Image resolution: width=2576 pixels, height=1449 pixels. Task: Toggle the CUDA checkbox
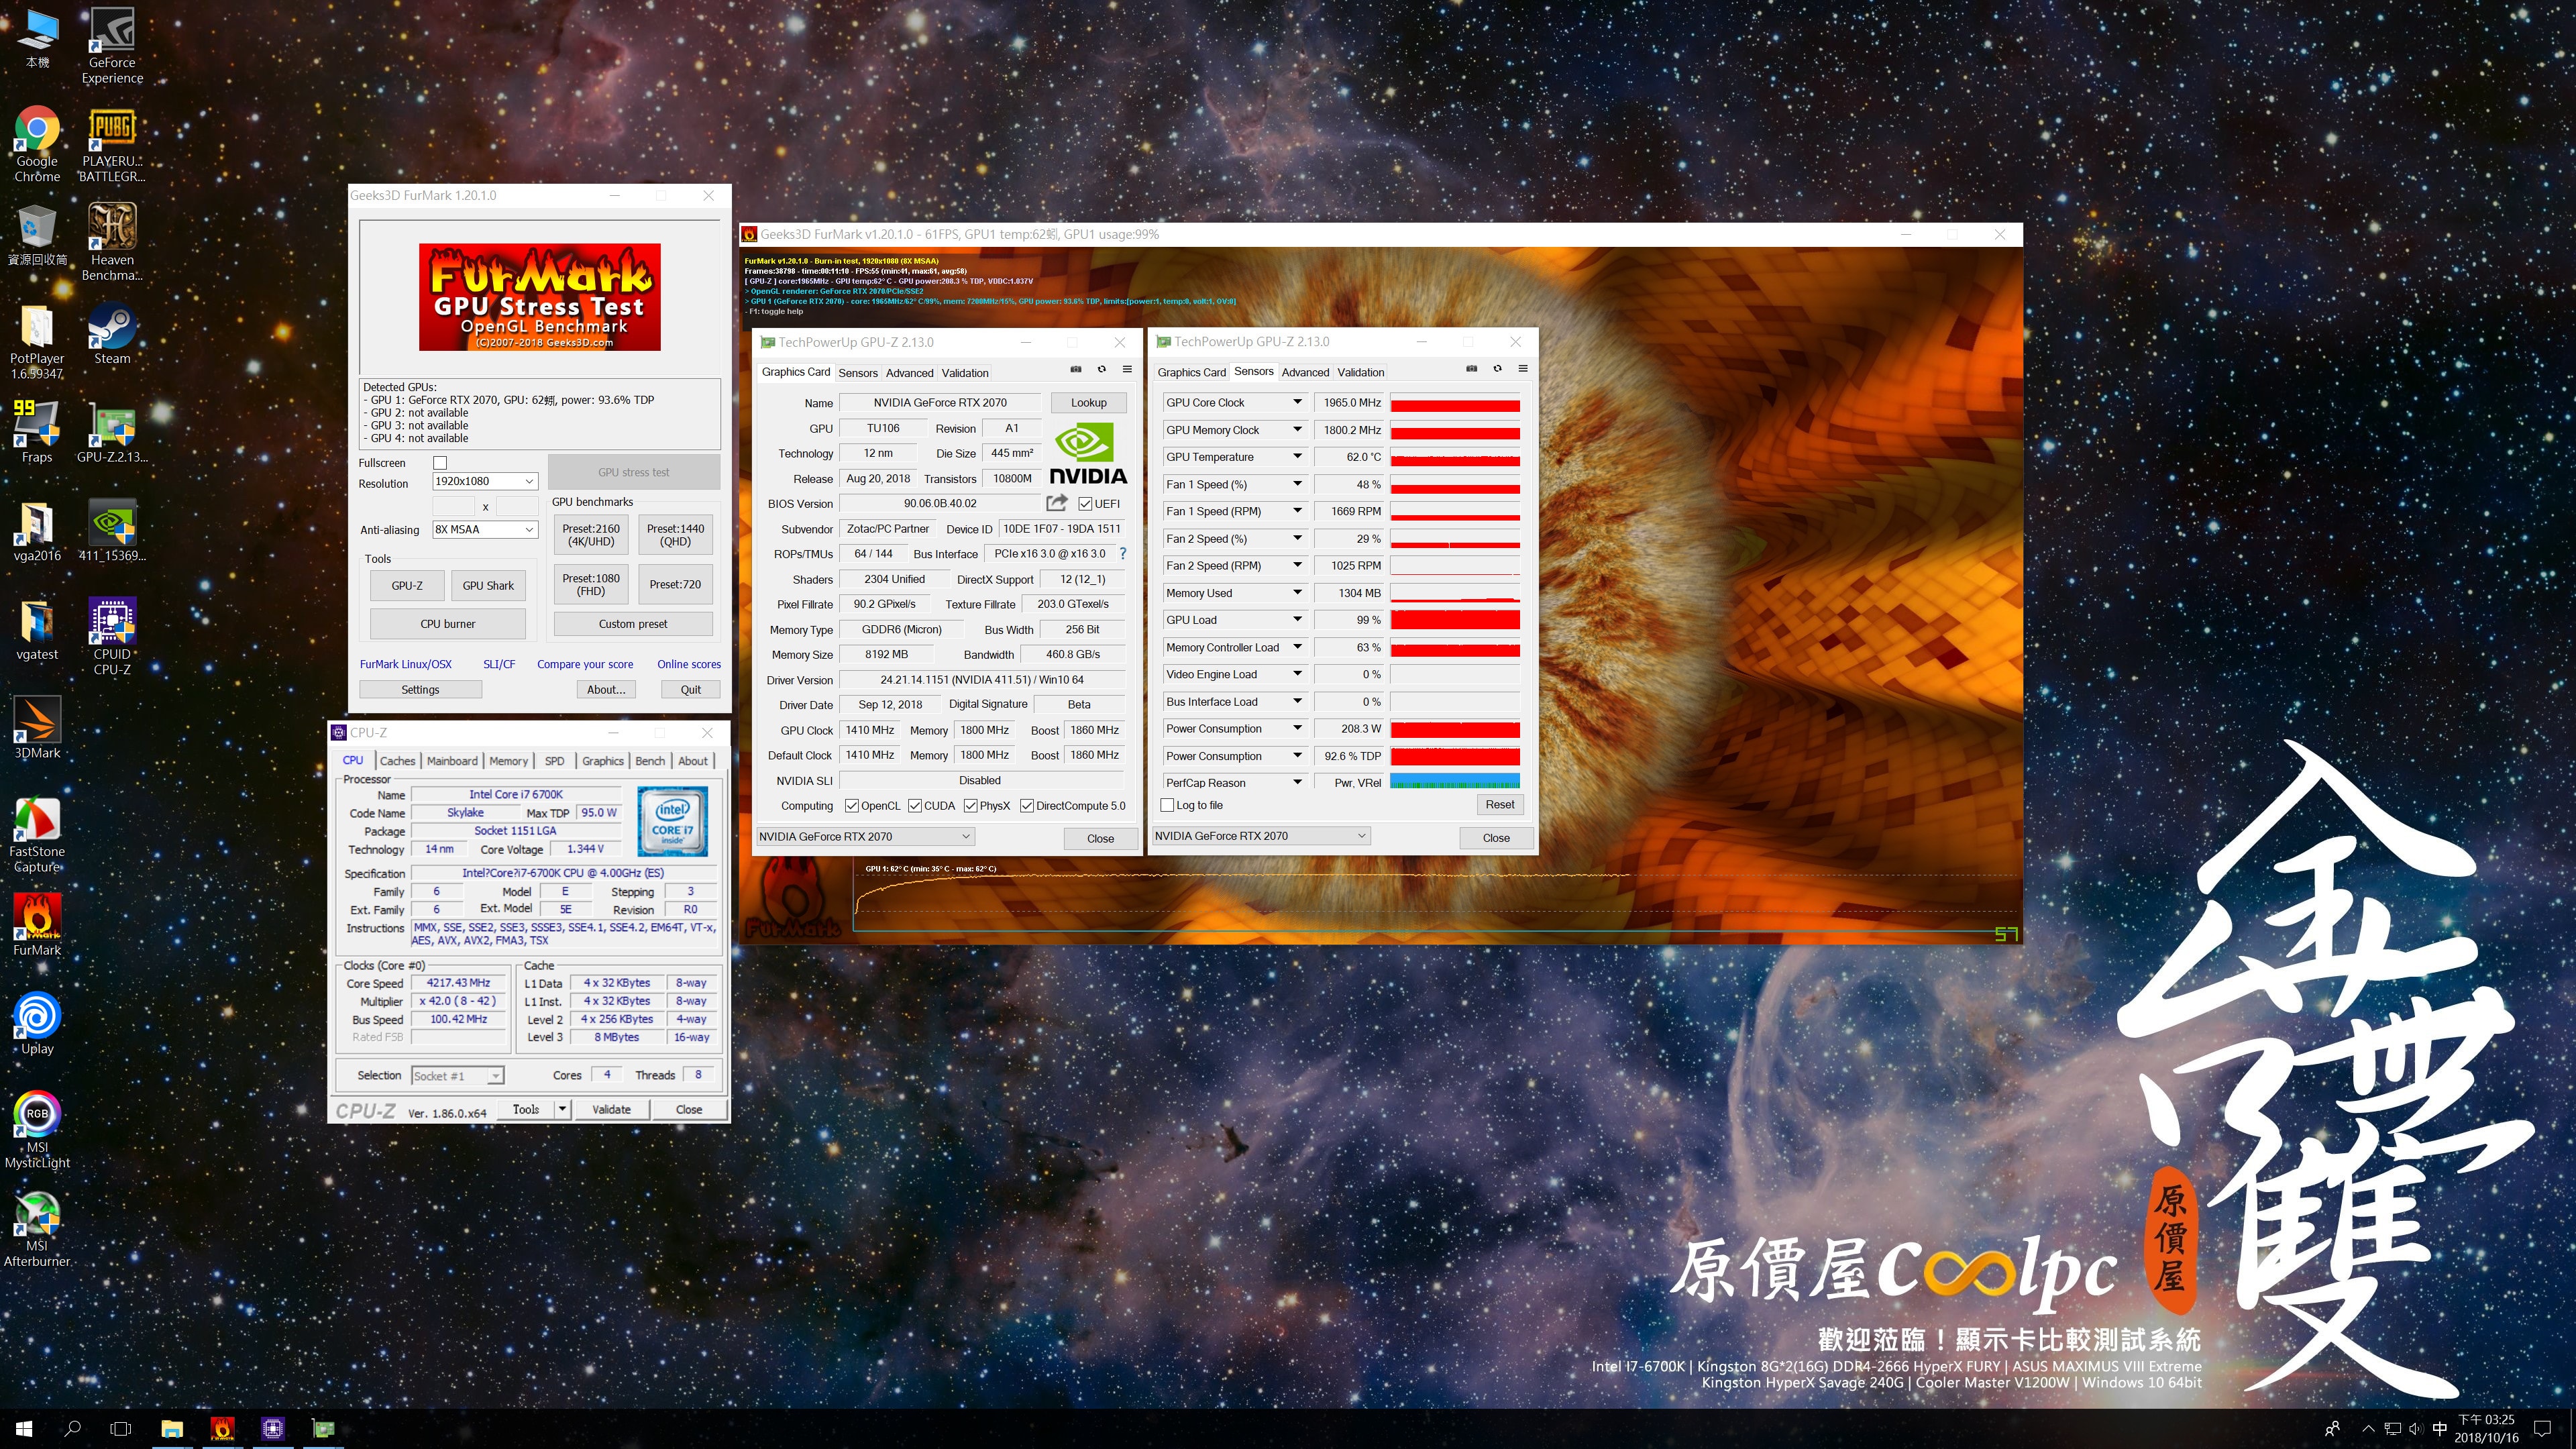pos(915,806)
